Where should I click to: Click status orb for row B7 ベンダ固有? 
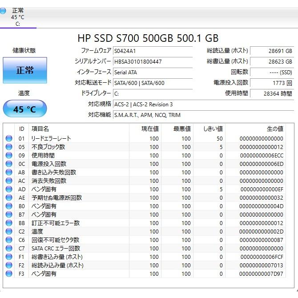pyautogui.click(x=9, y=214)
